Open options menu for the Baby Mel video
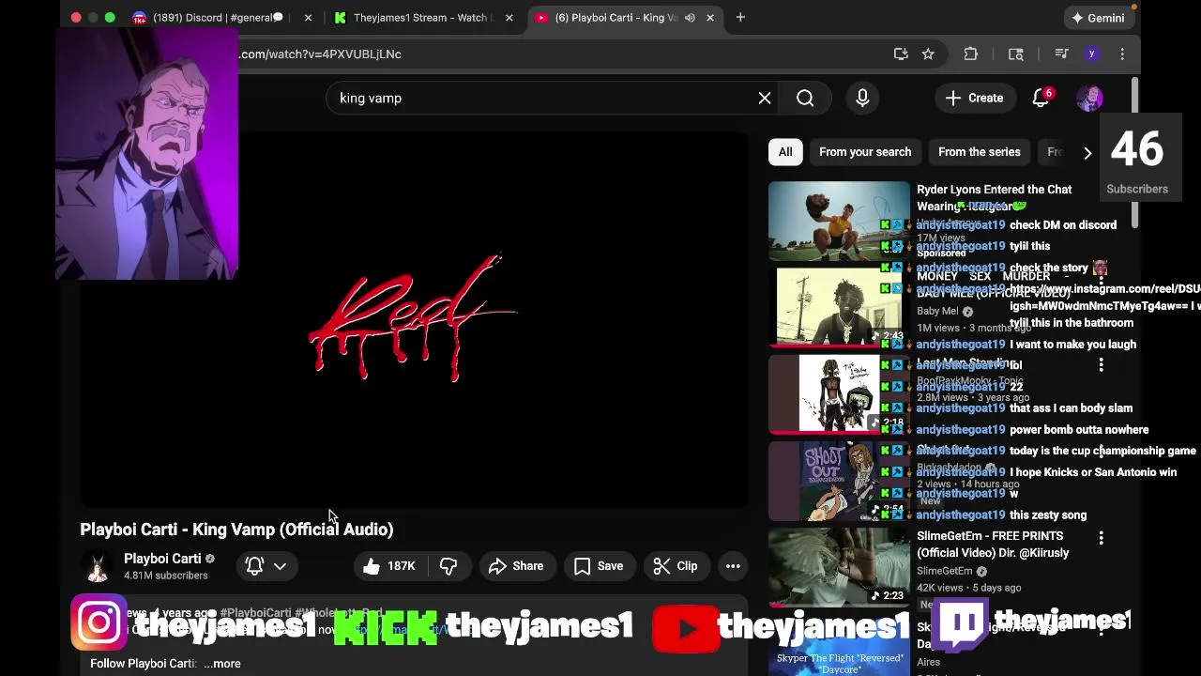The image size is (1201, 676). (1101, 278)
